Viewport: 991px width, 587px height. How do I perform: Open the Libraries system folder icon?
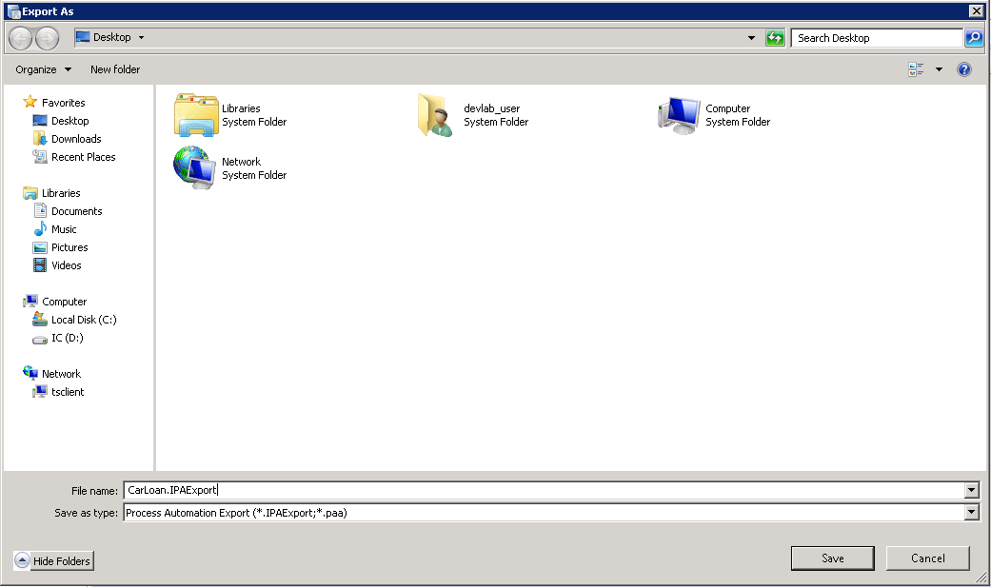pyautogui.click(x=196, y=115)
